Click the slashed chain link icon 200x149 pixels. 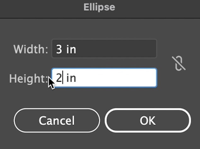coord(179,63)
